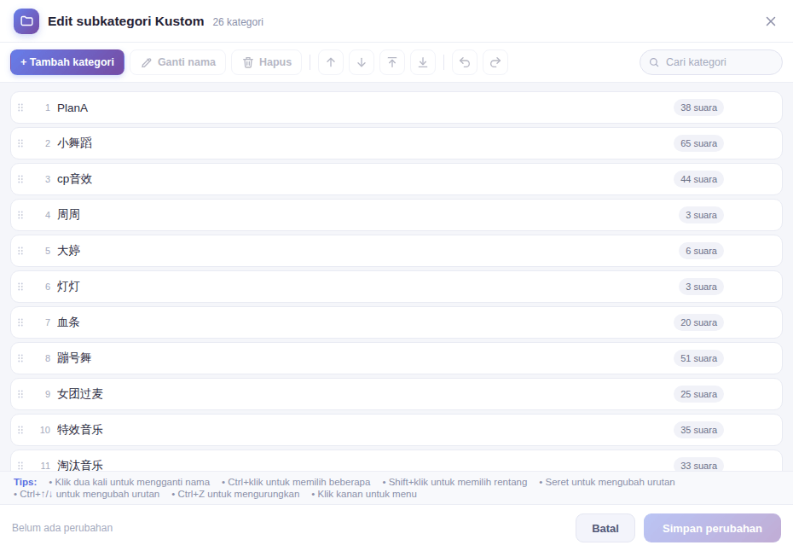Click the move down arrow icon
Screen dimensions: 793x551
coord(362,62)
